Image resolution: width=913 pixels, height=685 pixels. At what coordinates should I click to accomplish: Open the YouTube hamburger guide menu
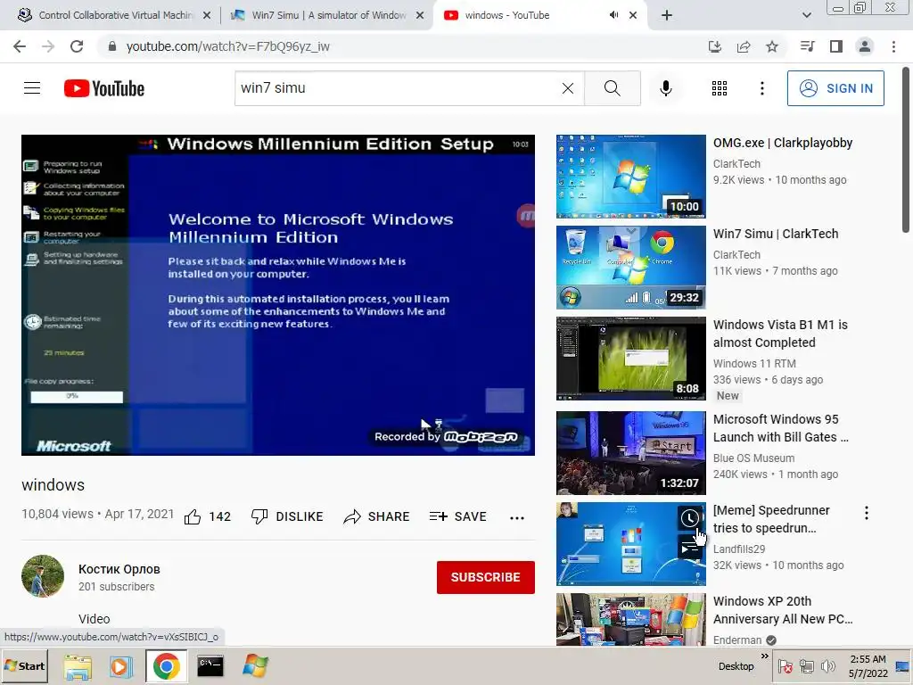tap(32, 88)
